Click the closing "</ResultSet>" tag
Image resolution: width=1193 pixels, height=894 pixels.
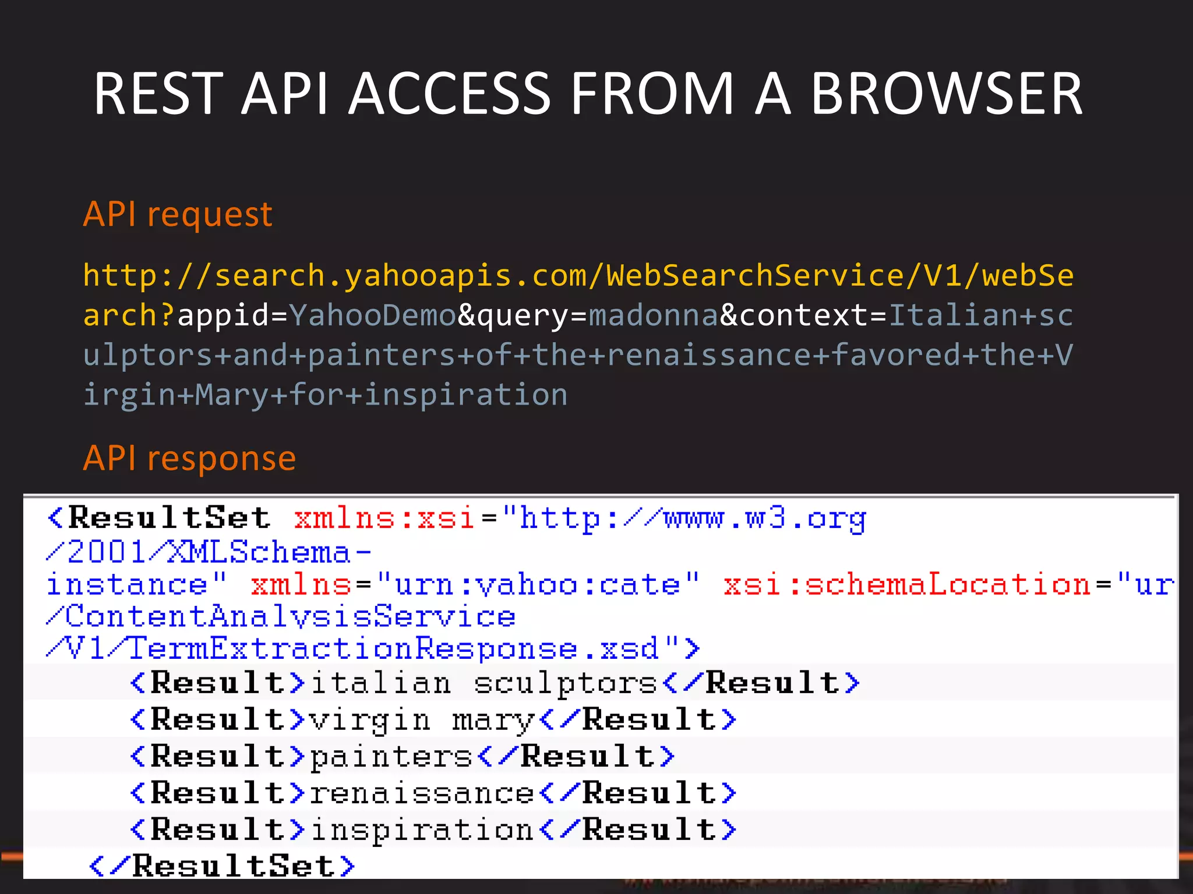coord(221,865)
